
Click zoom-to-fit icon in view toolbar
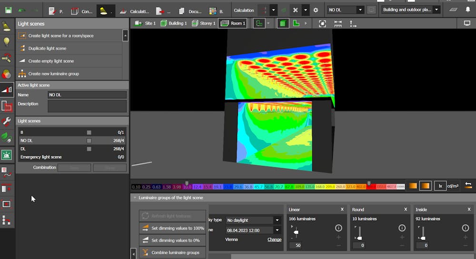coord(322,23)
